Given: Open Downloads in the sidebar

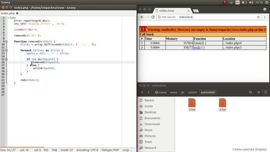Looking at the screenshot, I should click(152, 124).
